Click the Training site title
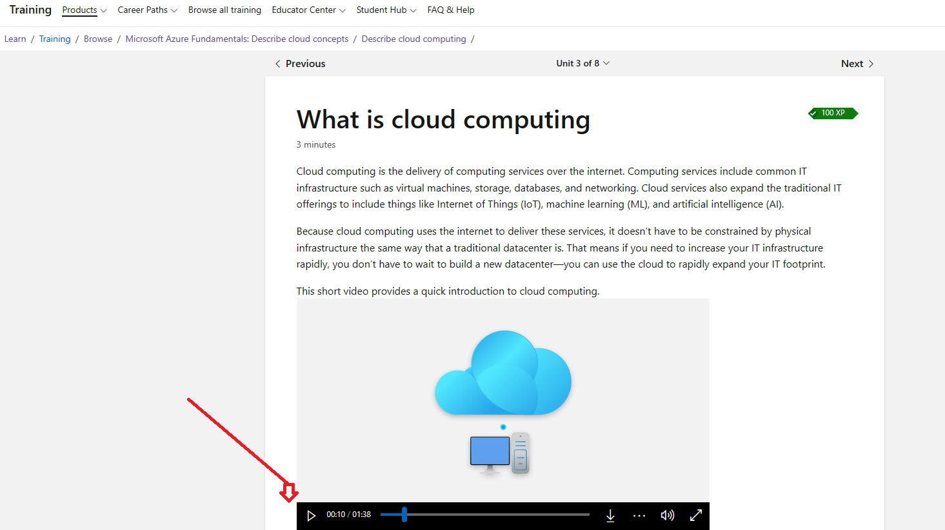Screen dimensions: 945x530 coord(30,10)
